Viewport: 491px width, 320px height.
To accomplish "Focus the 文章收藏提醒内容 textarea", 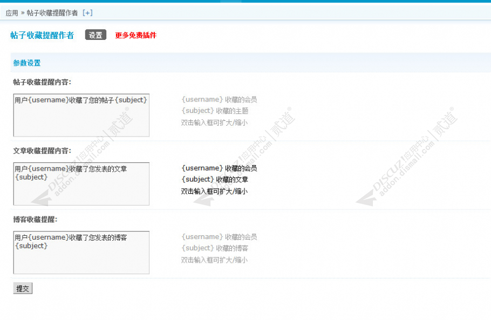I will [81, 184].
